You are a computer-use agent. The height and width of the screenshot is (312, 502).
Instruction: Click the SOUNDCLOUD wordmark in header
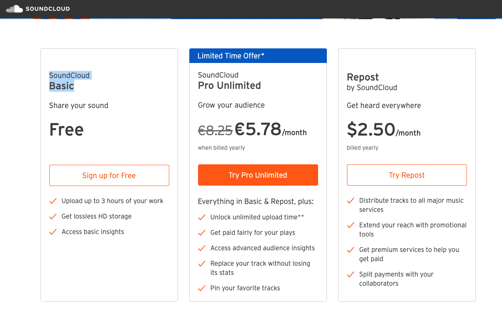click(x=48, y=9)
